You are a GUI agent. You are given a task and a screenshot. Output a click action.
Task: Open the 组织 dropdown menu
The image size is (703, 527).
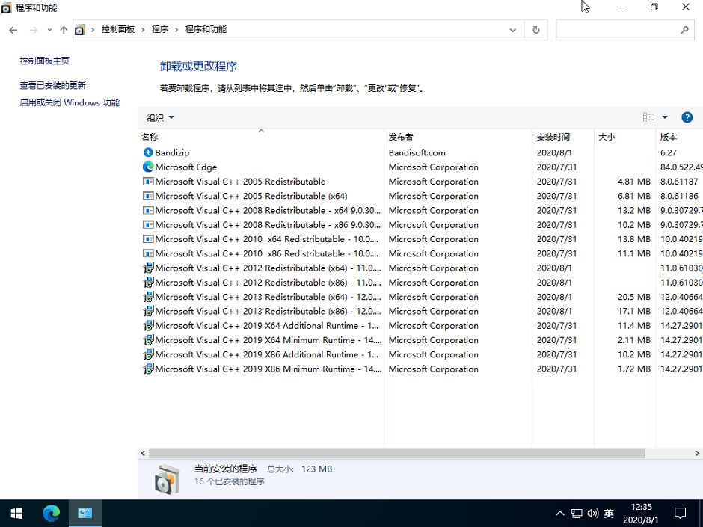coord(160,118)
